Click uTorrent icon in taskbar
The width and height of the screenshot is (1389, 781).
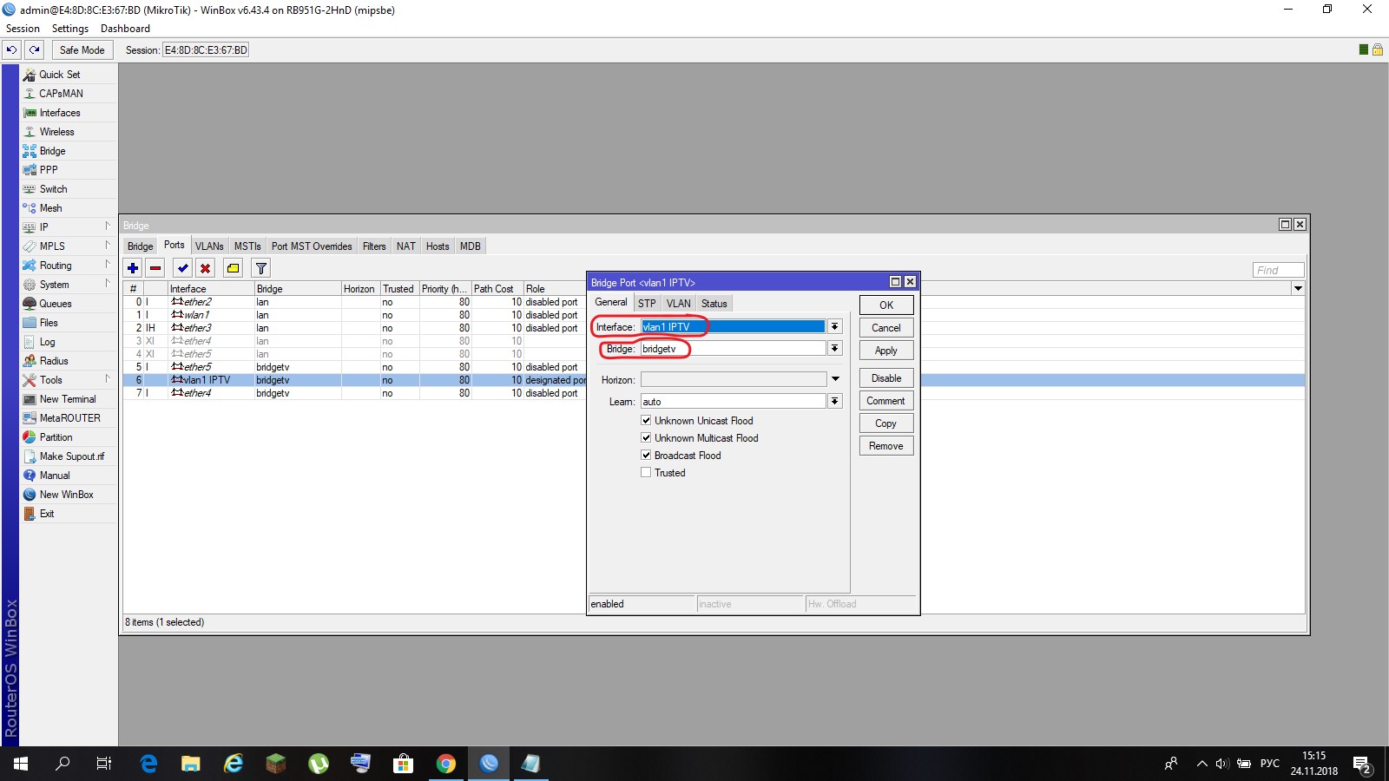[x=318, y=764]
